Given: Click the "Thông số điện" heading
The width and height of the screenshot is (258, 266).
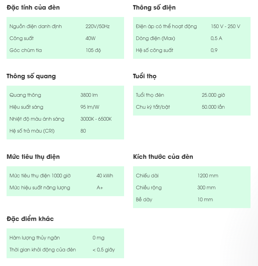Looking at the screenshot, I should [154, 8].
